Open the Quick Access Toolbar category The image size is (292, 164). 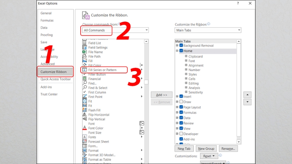[x=55, y=79]
